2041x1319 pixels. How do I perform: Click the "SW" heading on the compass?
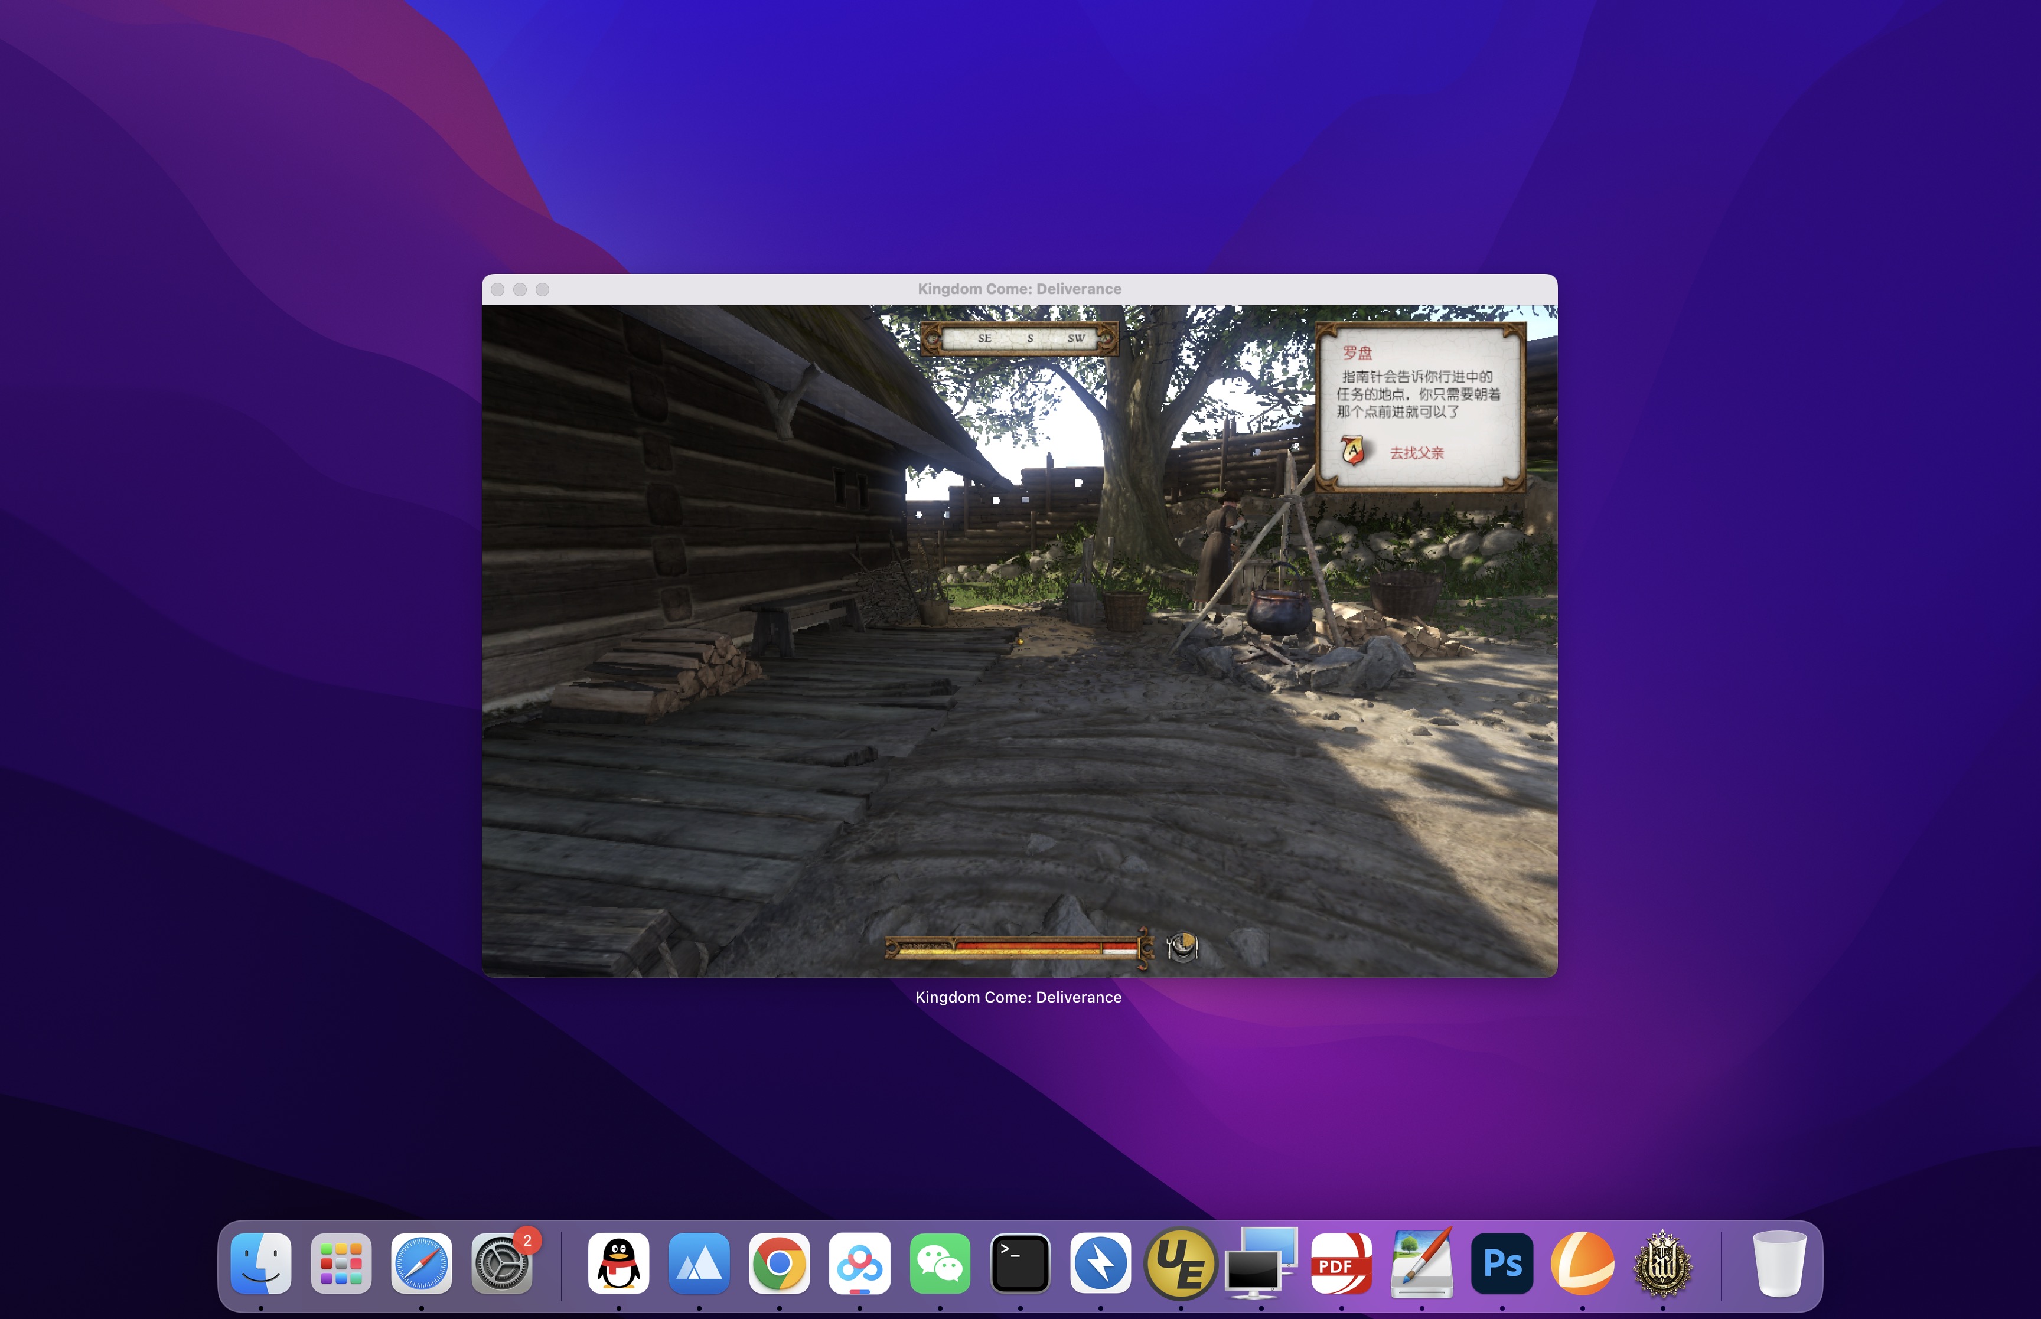coord(1076,339)
